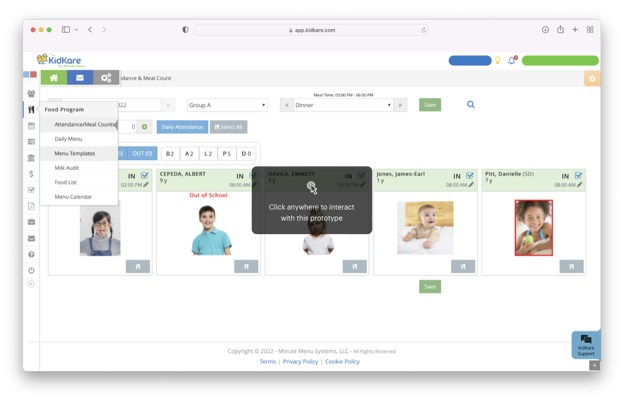Click the scroll-to-top arrow icon at bottom right
Screen dimensions: 622x401
point(594,366)
